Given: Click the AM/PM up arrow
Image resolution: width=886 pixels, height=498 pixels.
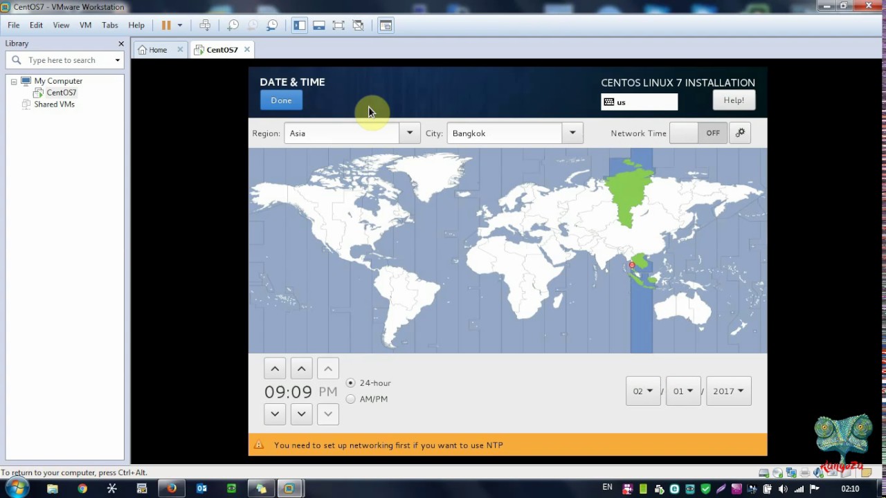Looking at the screenshot, I should point(328,369).
